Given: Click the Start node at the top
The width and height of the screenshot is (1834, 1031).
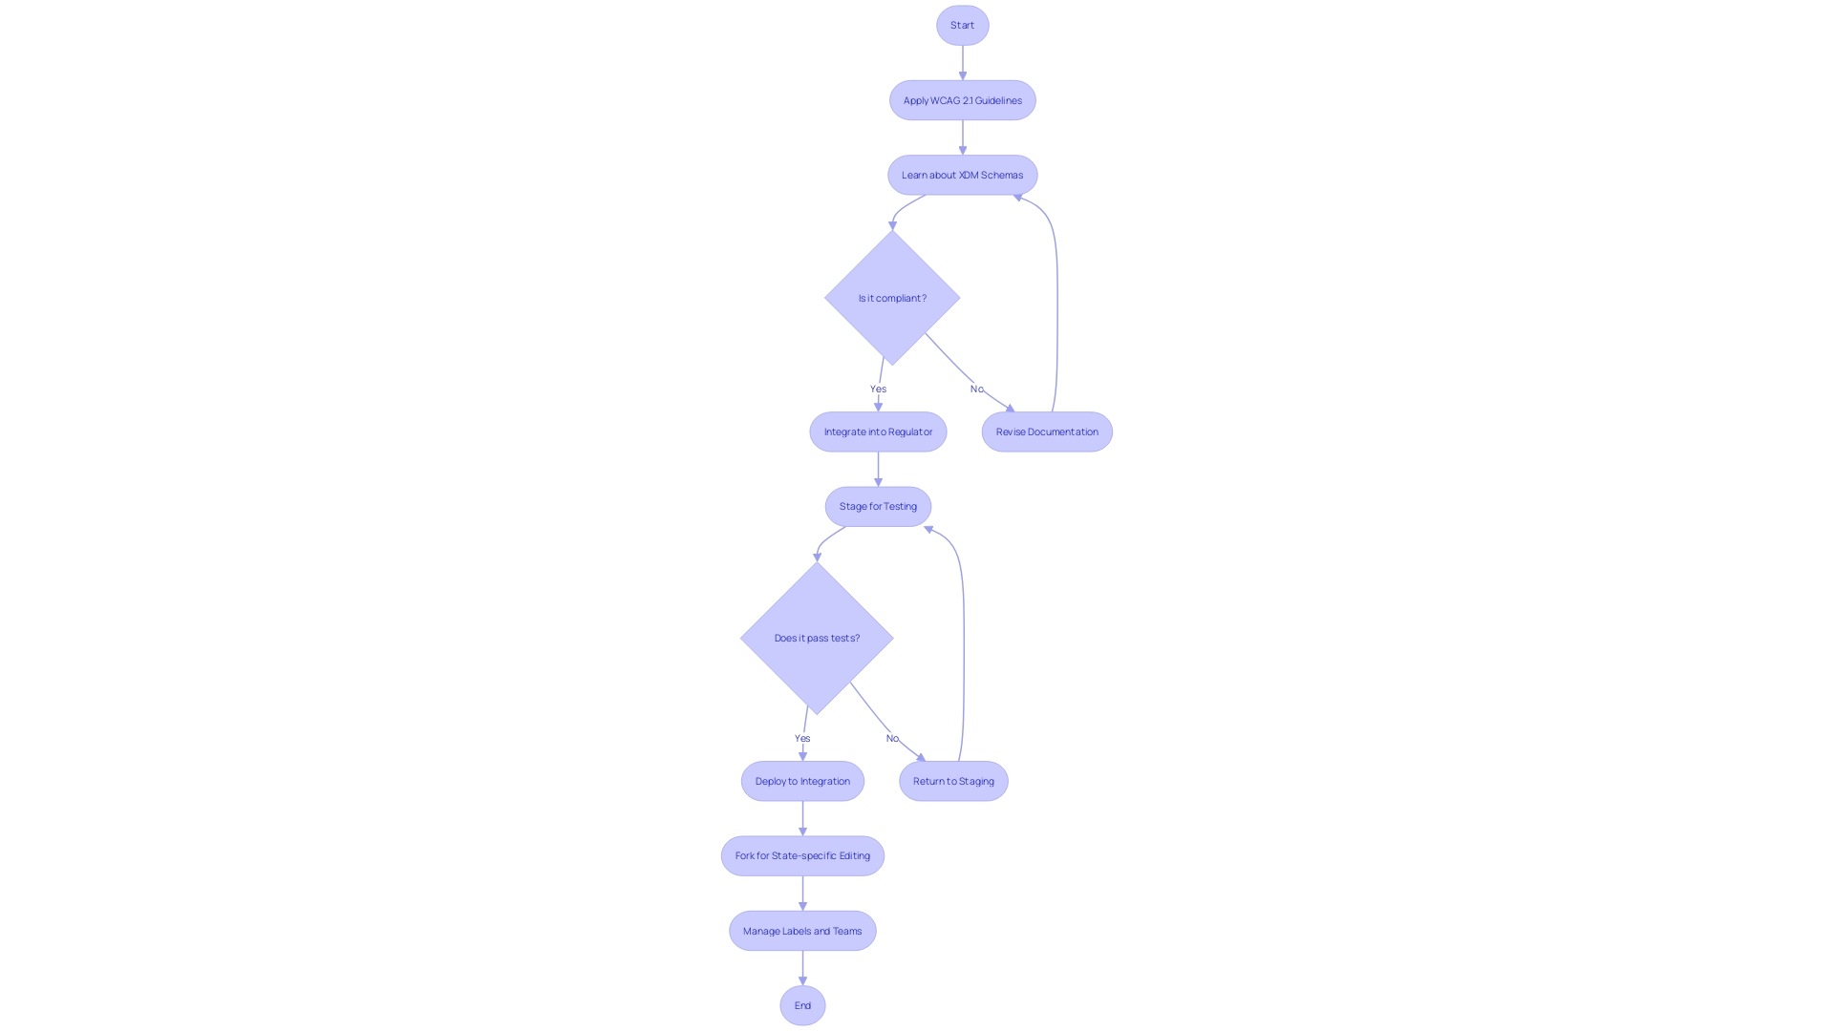Looking at the screenshot, I should [x=962, y=25].
